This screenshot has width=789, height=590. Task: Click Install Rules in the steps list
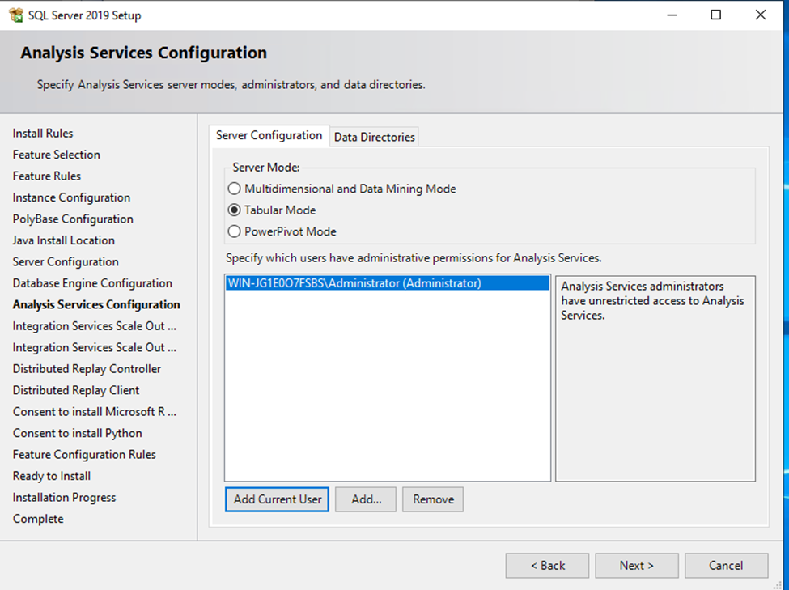click(x=43, y=134)
